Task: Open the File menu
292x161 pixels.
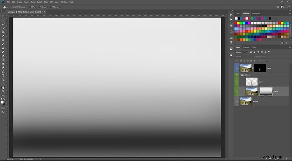Action: click(8, 2)
